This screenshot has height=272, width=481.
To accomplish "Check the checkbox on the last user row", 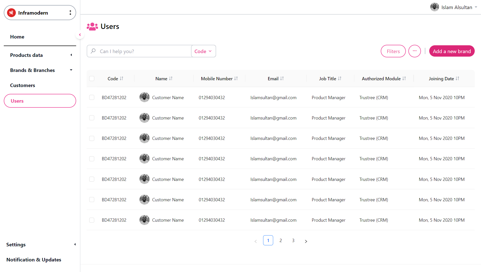I will pyautogui.click(x=92, y=220).
